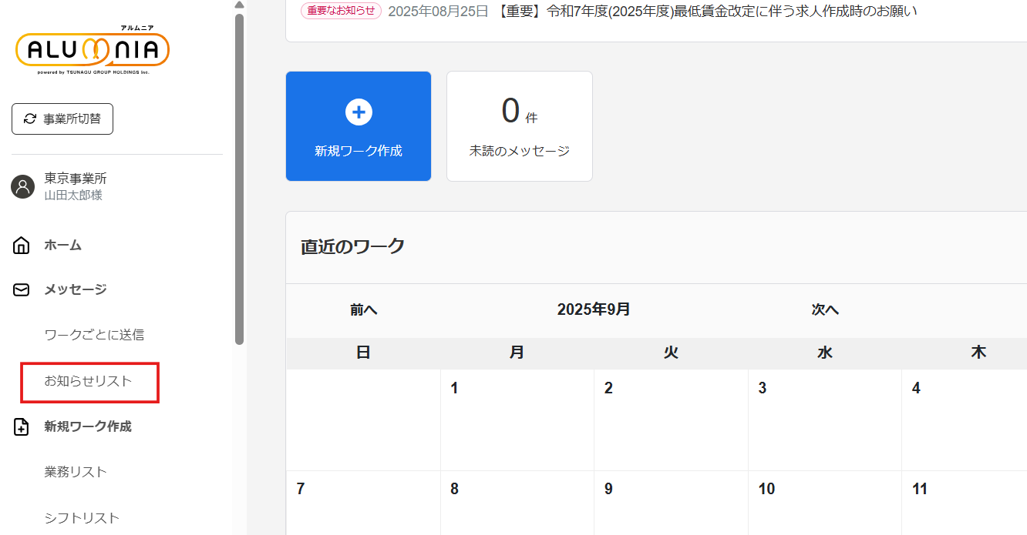Click the 山田太郎様 user name
Viewport: 1027px width, 535px height.
coord(73,196)
